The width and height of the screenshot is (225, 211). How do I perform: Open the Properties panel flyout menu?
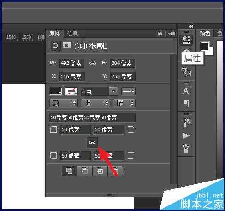coord(172,34)
